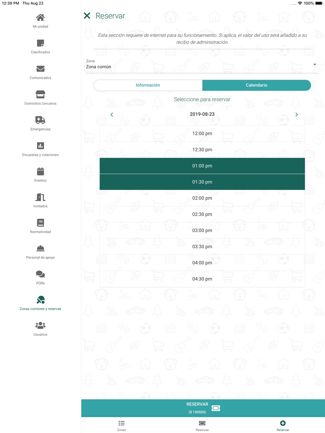Open Domicilios Cercanos store icon
This screenshot has width=325, height=433.
point(40,94)
